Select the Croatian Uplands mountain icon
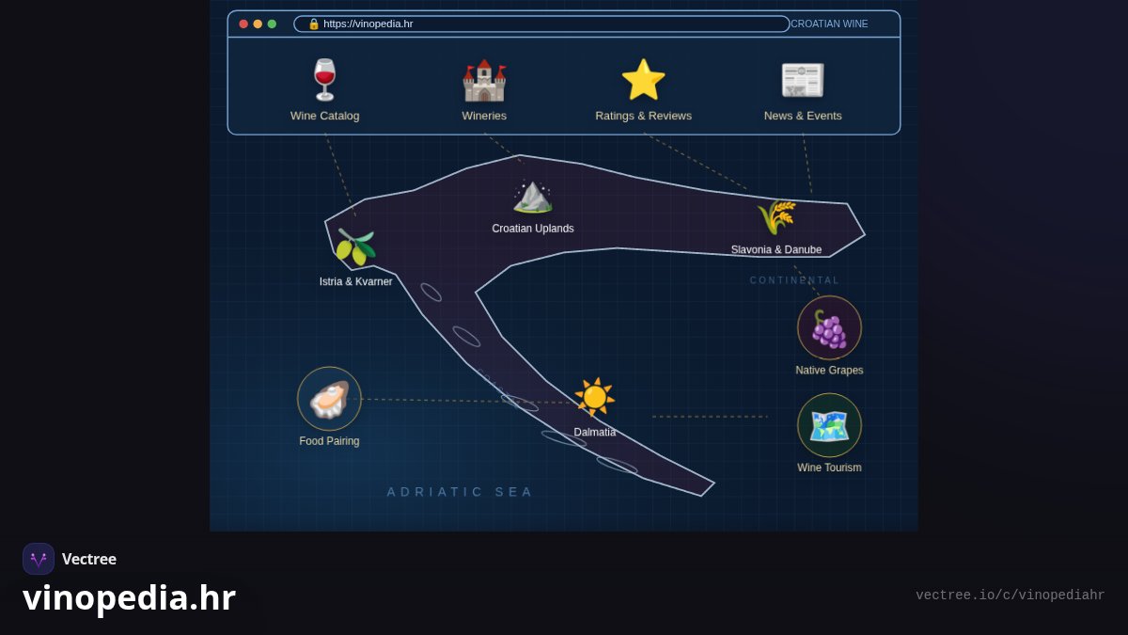1128x635 pixels. [533, 197]
